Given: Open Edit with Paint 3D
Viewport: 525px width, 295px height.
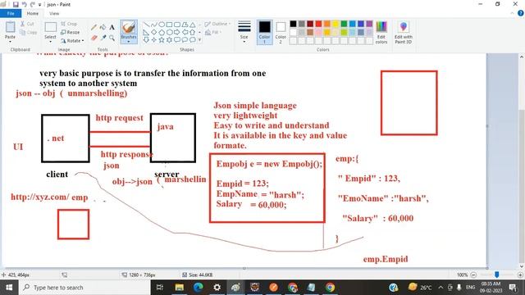Looking at the screenshot, I should pyautogui.click(x=404, y=32).
